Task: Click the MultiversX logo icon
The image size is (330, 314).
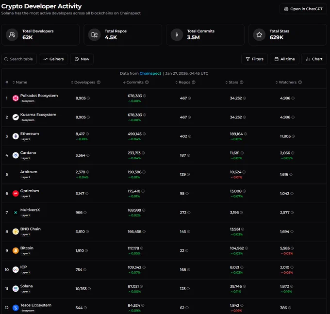Action: pos(16,213)
